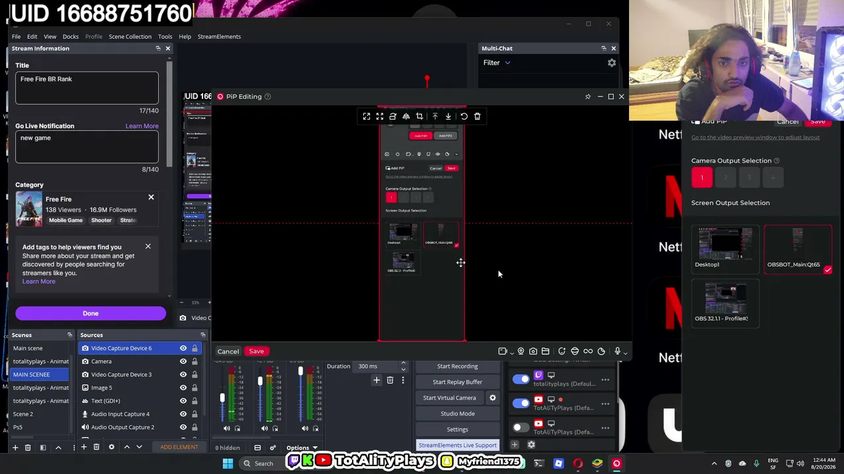
Task: Open the File menu
Action: [x=16, y=37]
